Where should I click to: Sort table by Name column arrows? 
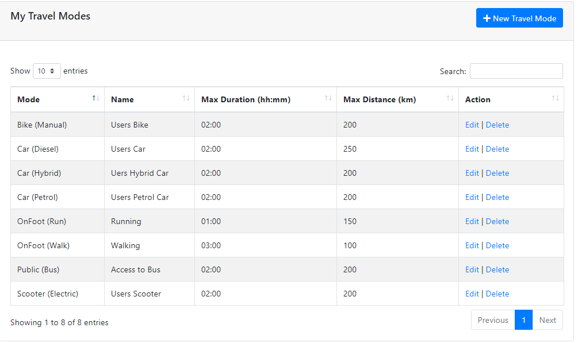pos(186,98)
